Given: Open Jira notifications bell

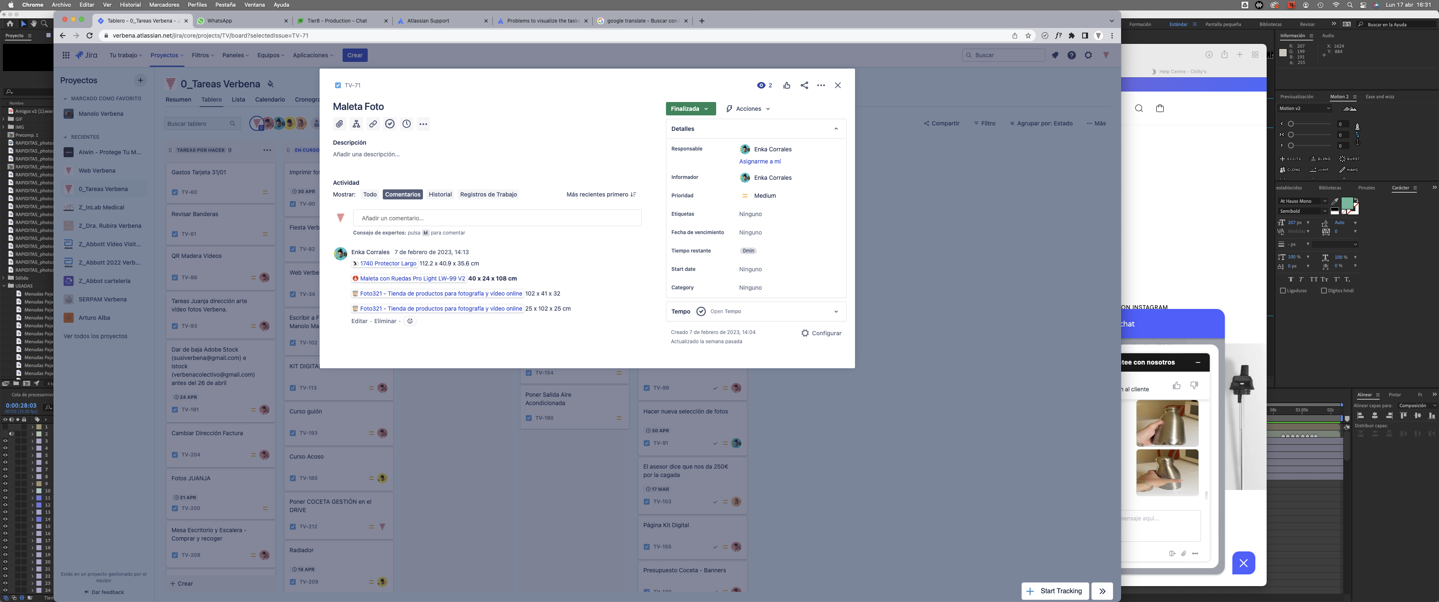Looking at the screenshot, I should (x=1055, y=55).
